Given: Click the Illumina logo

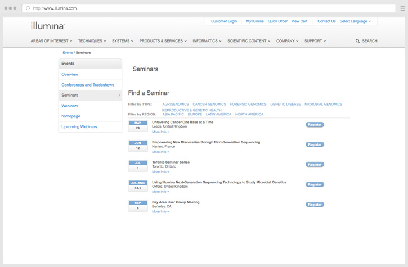Looking at the screenshot, I should 48,26.
